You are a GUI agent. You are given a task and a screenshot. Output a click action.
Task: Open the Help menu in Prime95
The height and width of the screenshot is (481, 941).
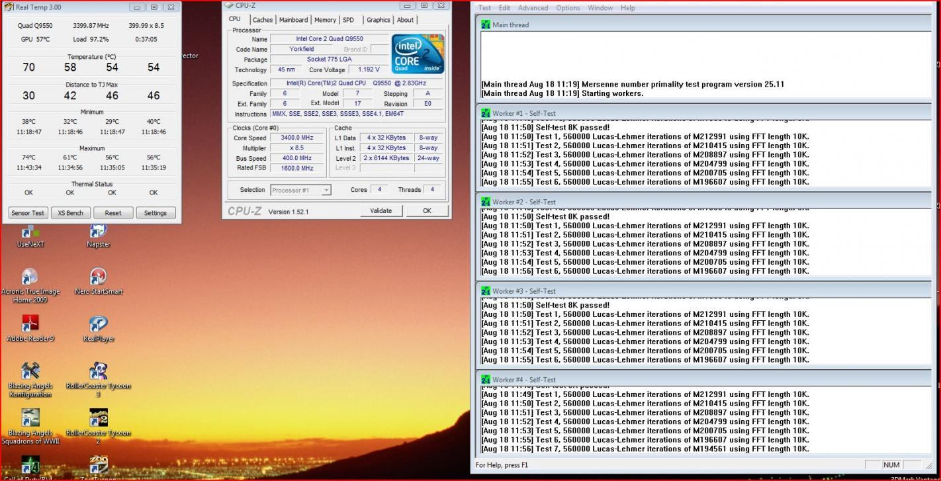point(627,8)
